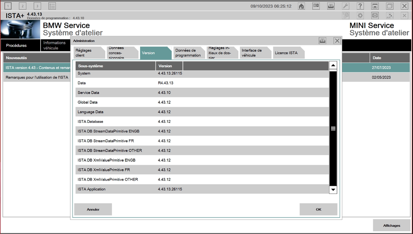Image resolution: width=413 pixels, height=234 pixels.
Task: Click the version list scroll-up arrow
Action: 333,66
